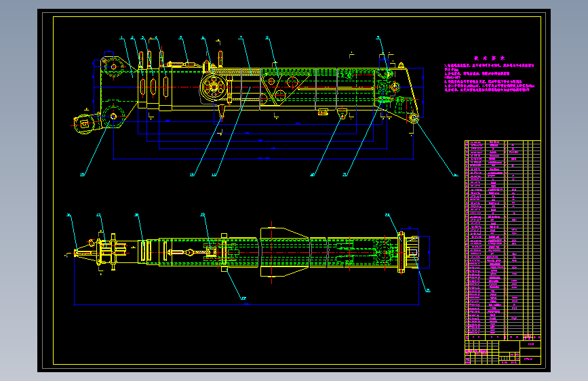
Task: Select the upper-left pulley in the side view
Action: coord(114,68)
